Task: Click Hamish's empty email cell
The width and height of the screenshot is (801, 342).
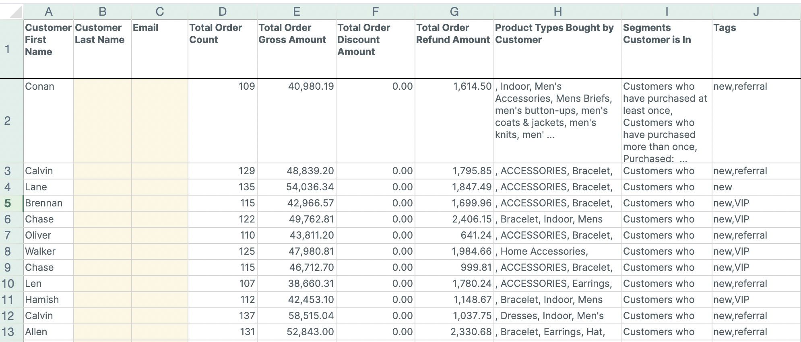Action: [159, 300]
